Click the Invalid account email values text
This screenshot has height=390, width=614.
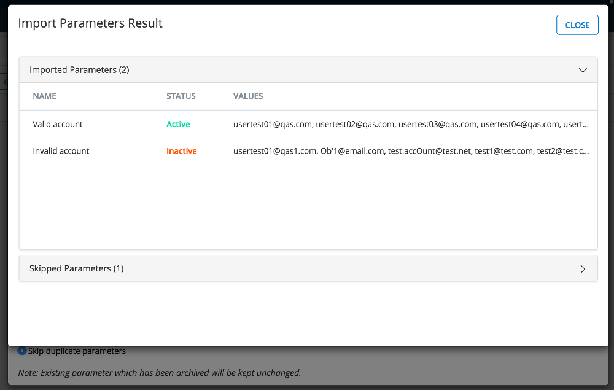(x=411, y=151)
